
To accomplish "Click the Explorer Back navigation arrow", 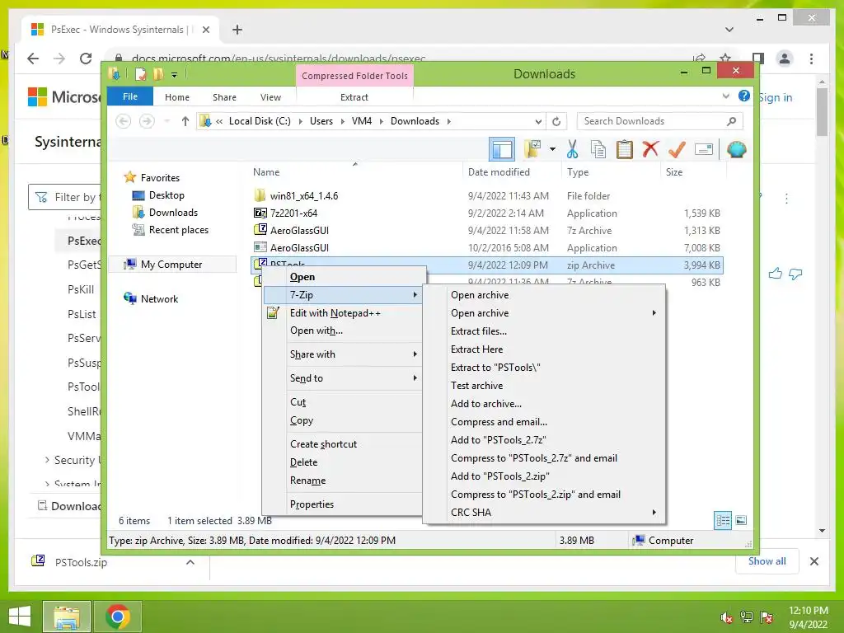I will pos(124,121).
